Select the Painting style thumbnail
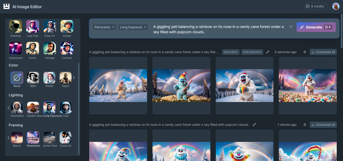343x161 pixels. (16, 26)
